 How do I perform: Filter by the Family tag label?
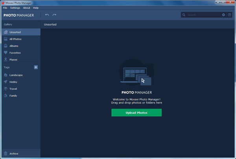pos(13,96)
